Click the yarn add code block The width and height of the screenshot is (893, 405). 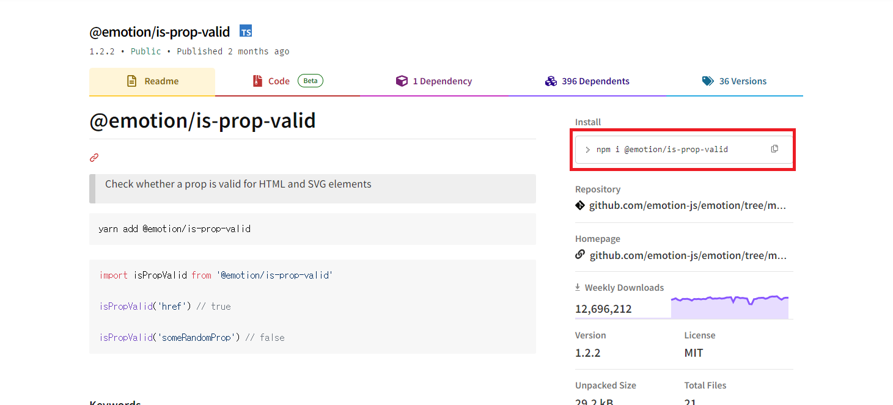pyautogui.click(x=312, y=229)
